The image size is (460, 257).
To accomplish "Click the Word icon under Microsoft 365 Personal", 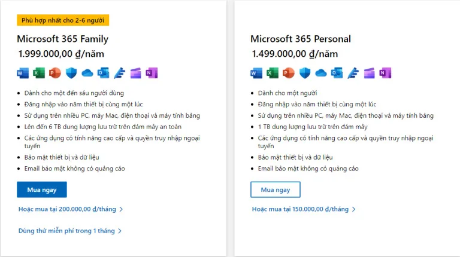I will click(x=256, y=73).
